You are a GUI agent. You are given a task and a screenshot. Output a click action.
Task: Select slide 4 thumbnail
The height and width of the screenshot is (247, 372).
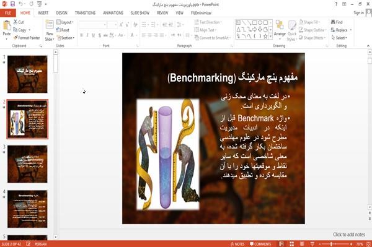click(27, 209)
